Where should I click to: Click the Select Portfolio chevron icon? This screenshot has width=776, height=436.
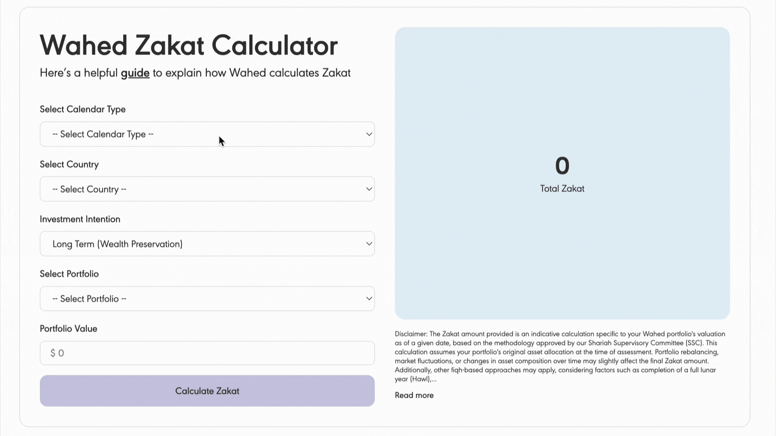(x=368, y=298)
